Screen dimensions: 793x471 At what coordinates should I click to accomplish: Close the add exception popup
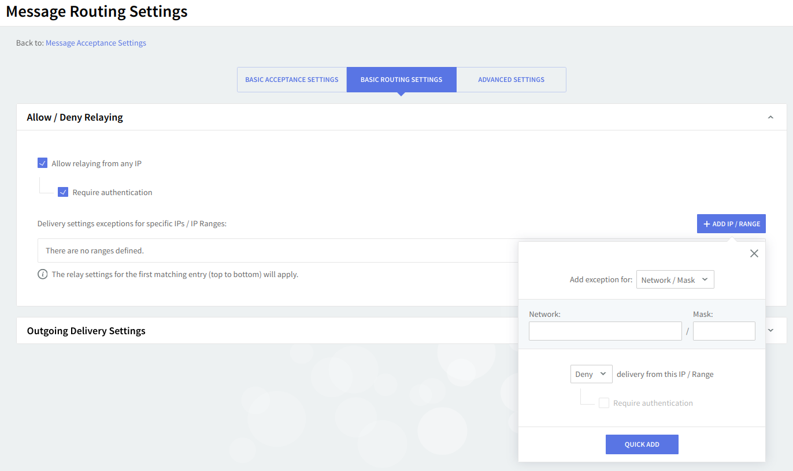click(754, 253)
